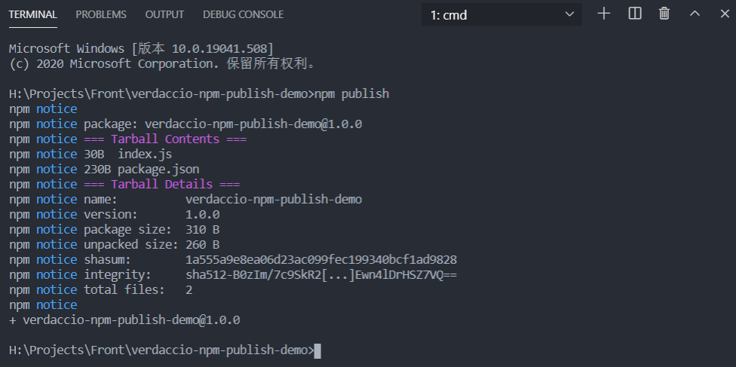Kill terminal using the trash icon
Viewport: 736px width, 367px height.
pyautogui.click(x=664, y=14)
